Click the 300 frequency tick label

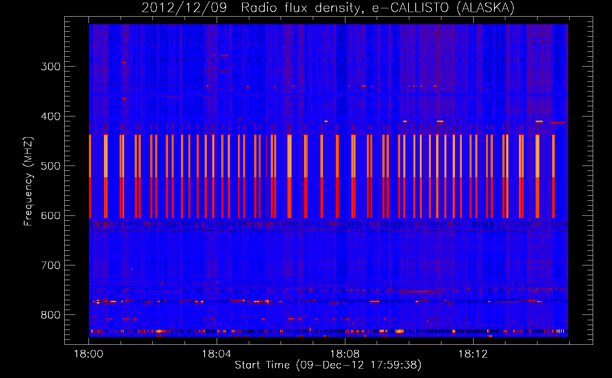(51, 67)
